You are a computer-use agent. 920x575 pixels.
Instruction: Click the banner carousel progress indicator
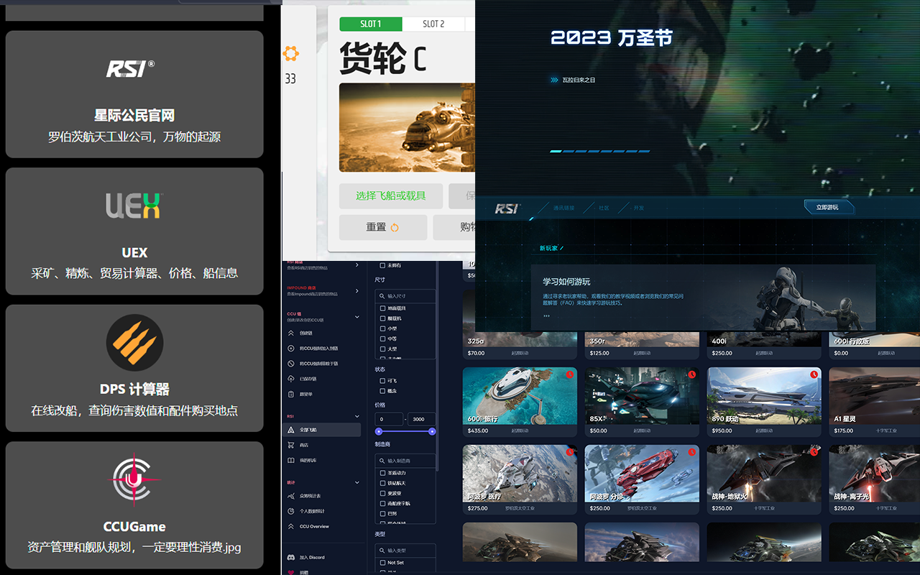coord(600,152)
